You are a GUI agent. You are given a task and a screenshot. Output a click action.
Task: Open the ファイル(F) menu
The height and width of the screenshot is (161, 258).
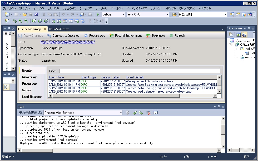(x=9, y=8)
